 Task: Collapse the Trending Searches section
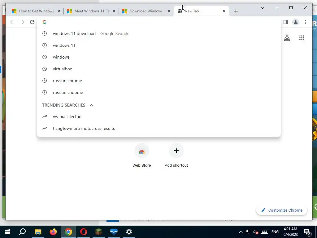pos(92,105)
